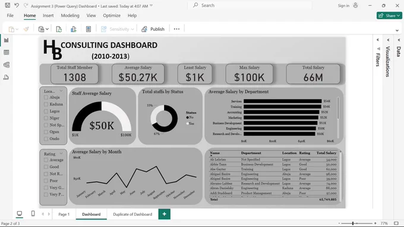The image size is (404, 227).
Task: Expand the Rating slicer dropdown chevron
Action: click(61, 154)
